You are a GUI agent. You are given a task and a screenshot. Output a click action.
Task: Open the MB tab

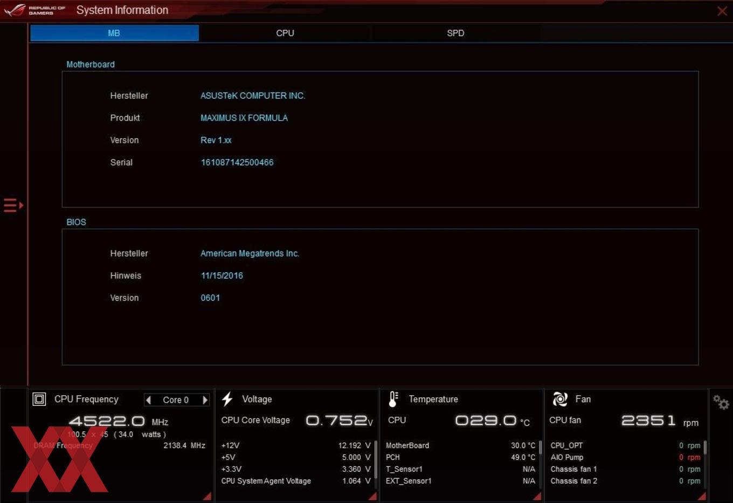pos(114,33)
